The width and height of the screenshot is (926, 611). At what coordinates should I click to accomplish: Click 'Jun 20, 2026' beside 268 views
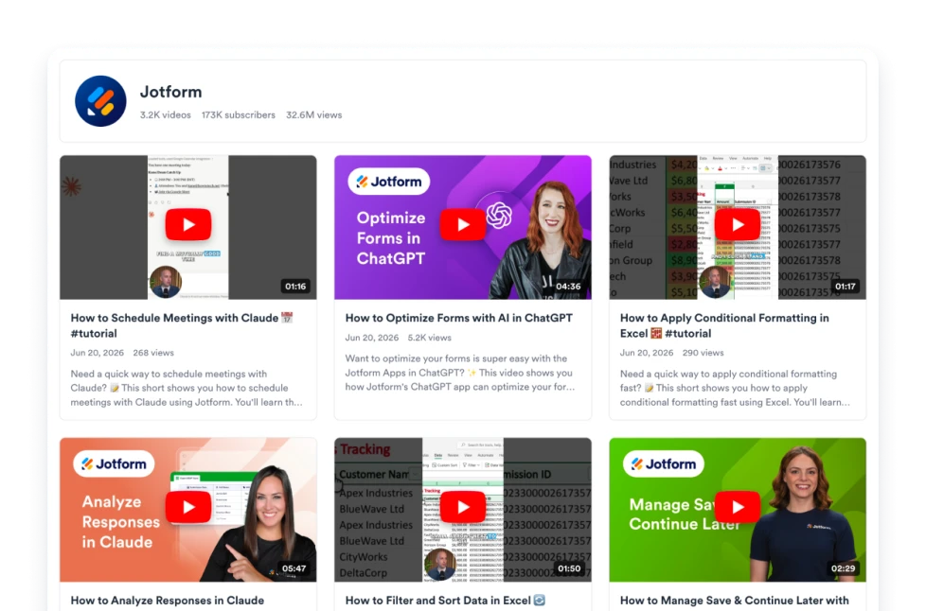tap(98, 353)
